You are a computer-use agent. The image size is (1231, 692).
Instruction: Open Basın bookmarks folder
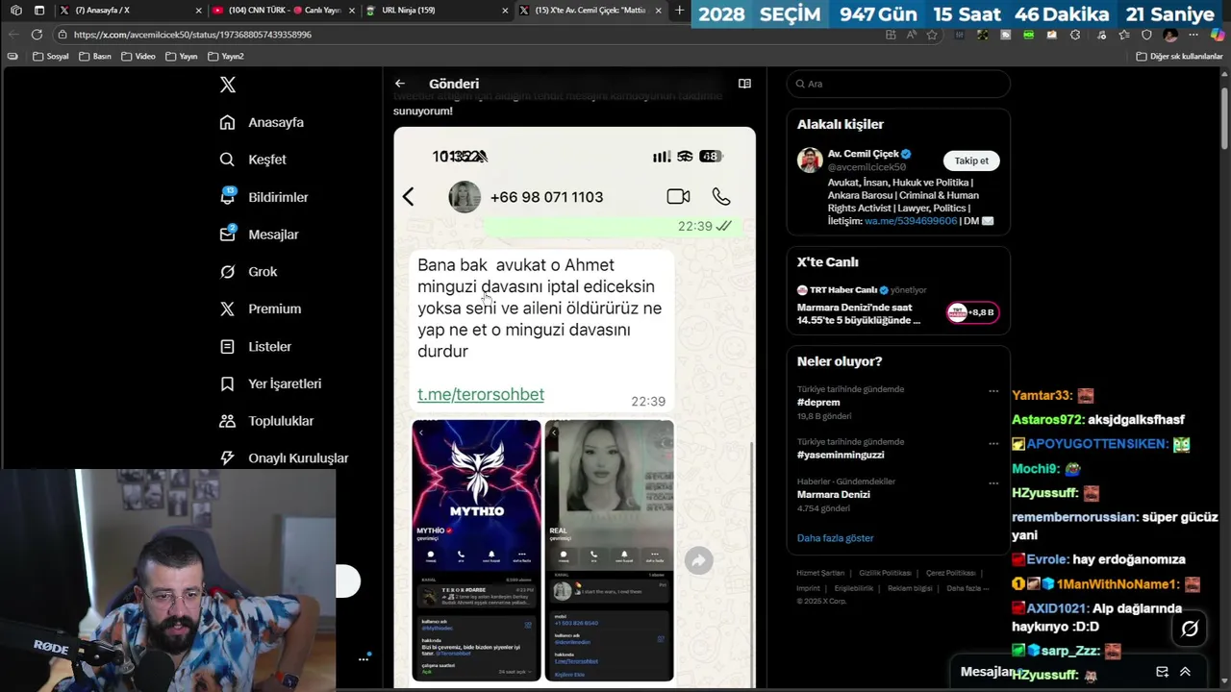(95, 57)
